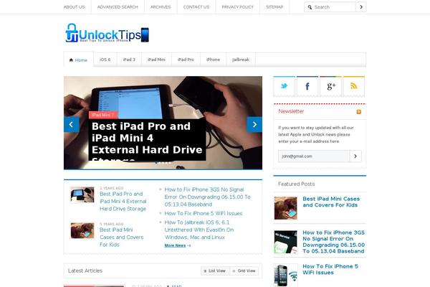Image resolution: width=430 pixels, height=287 pixels.
Task: Click the orange RSS icon beside Newsletter
Action: (359, 112)
